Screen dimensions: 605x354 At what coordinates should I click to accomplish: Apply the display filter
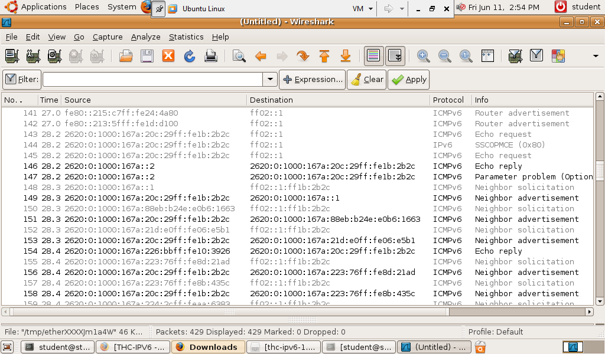(x=409, y=79)
